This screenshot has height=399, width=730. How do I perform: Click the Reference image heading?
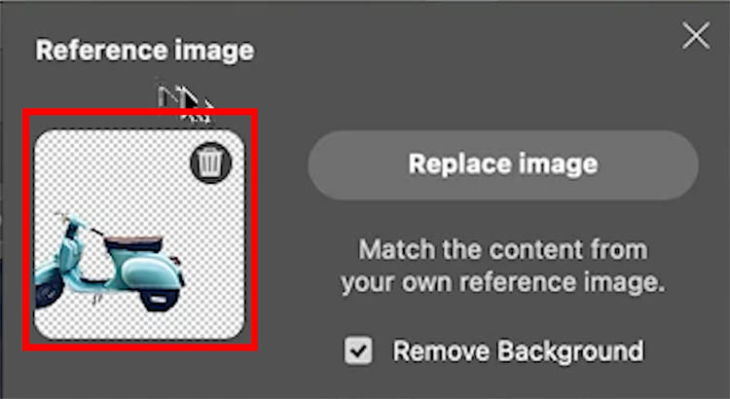(145, 51)
